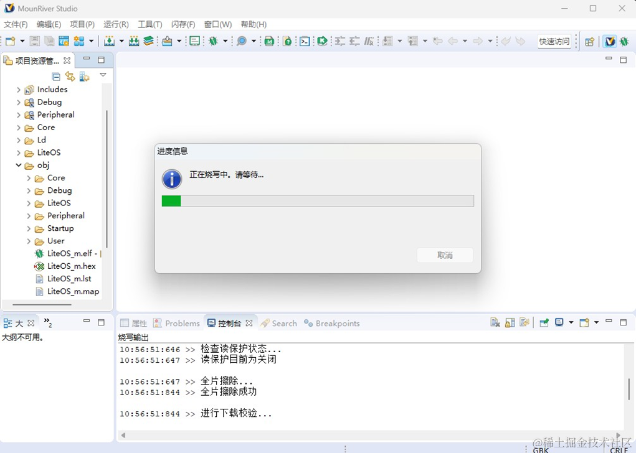
Task: Cancel flashing with the 取消 button
Action: point(444,255)
